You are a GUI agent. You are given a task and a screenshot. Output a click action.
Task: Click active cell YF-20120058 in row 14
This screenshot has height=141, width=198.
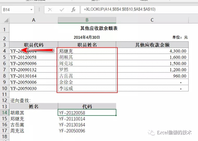(x=87, y=112)
